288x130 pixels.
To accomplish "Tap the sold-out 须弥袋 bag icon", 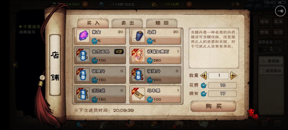I will pyautogui.click(x=83, y=94).
